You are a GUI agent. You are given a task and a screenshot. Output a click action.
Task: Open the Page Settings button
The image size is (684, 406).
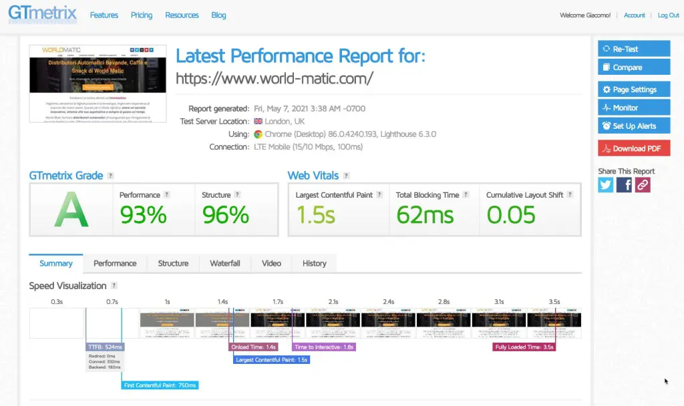click(x=634, y=89)
